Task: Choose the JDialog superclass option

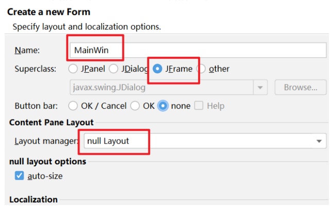Action: click(x=113, y=68)
